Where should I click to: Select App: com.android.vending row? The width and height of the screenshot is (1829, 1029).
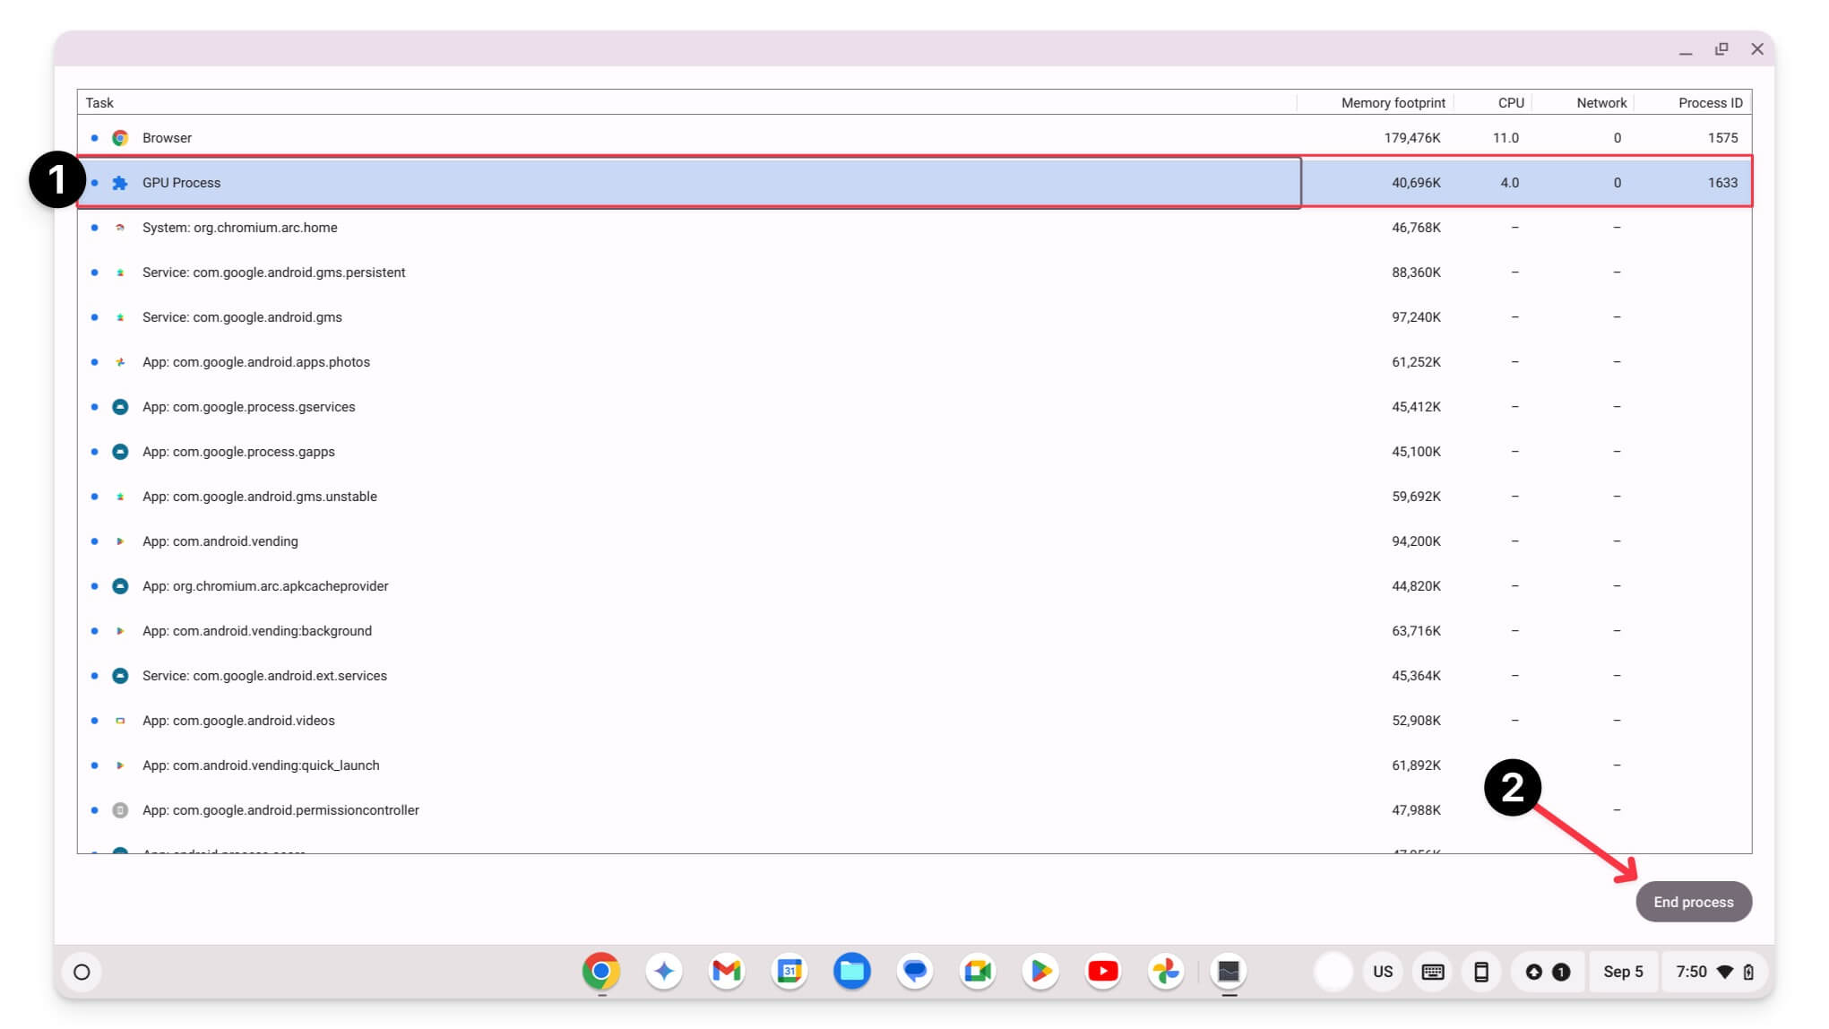(x=914, y=541)
